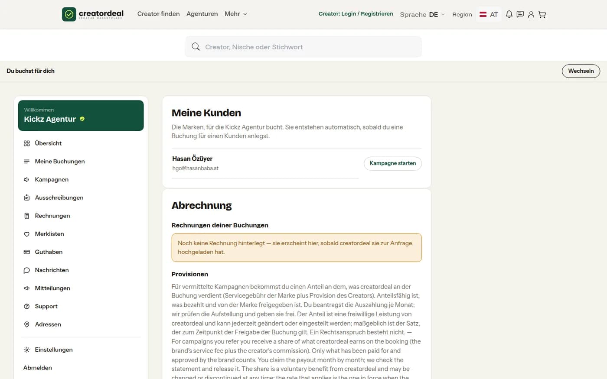Click Abmelden to log out

pyautogui.click(x=38, y=368)
